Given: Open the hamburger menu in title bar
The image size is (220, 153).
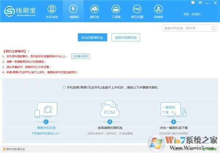Looking at the screenshot, I should click(x=200, y=3).
